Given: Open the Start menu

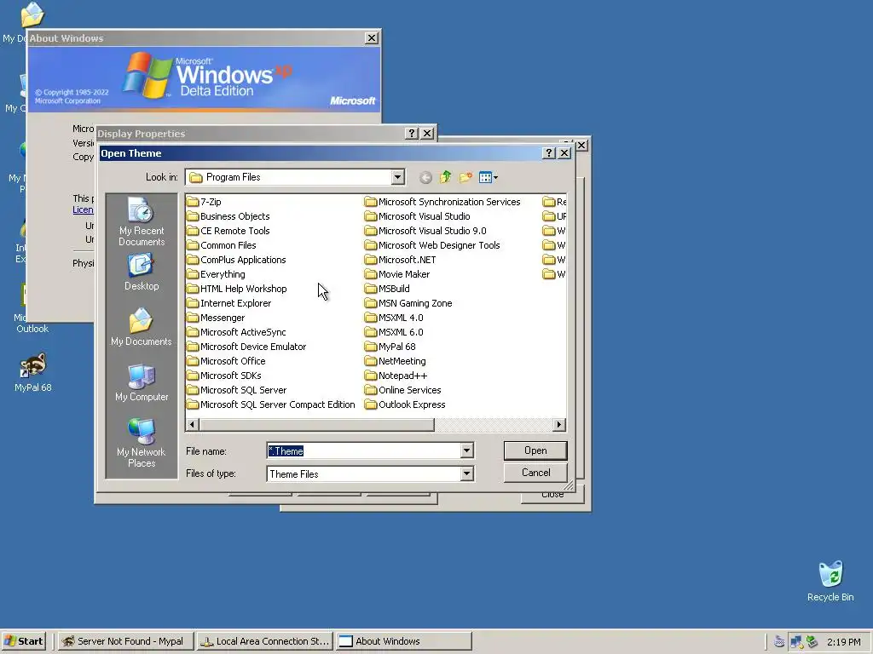Looking at the screenshot, I should point(23,641).
